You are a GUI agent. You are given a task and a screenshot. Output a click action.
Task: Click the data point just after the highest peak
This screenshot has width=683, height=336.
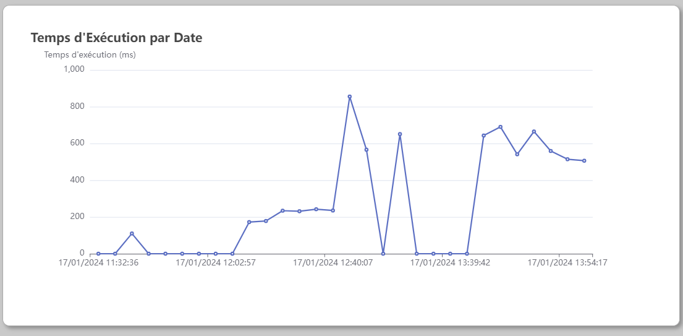pyautogui.click(x=367, y=150)
